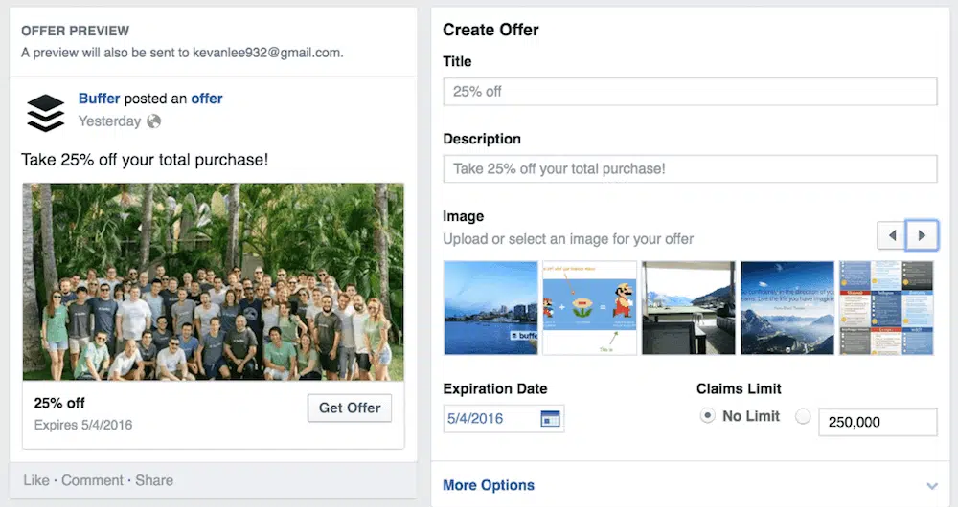Open the expiration date calendar icon

tap(550, 418)
